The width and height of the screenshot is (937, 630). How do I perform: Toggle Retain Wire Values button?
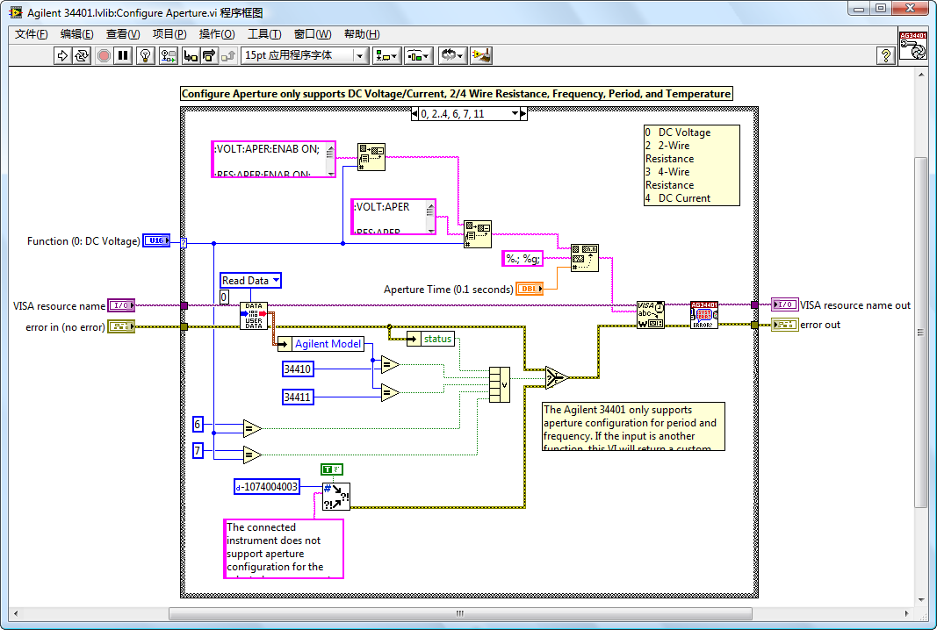tap(168, 55)
